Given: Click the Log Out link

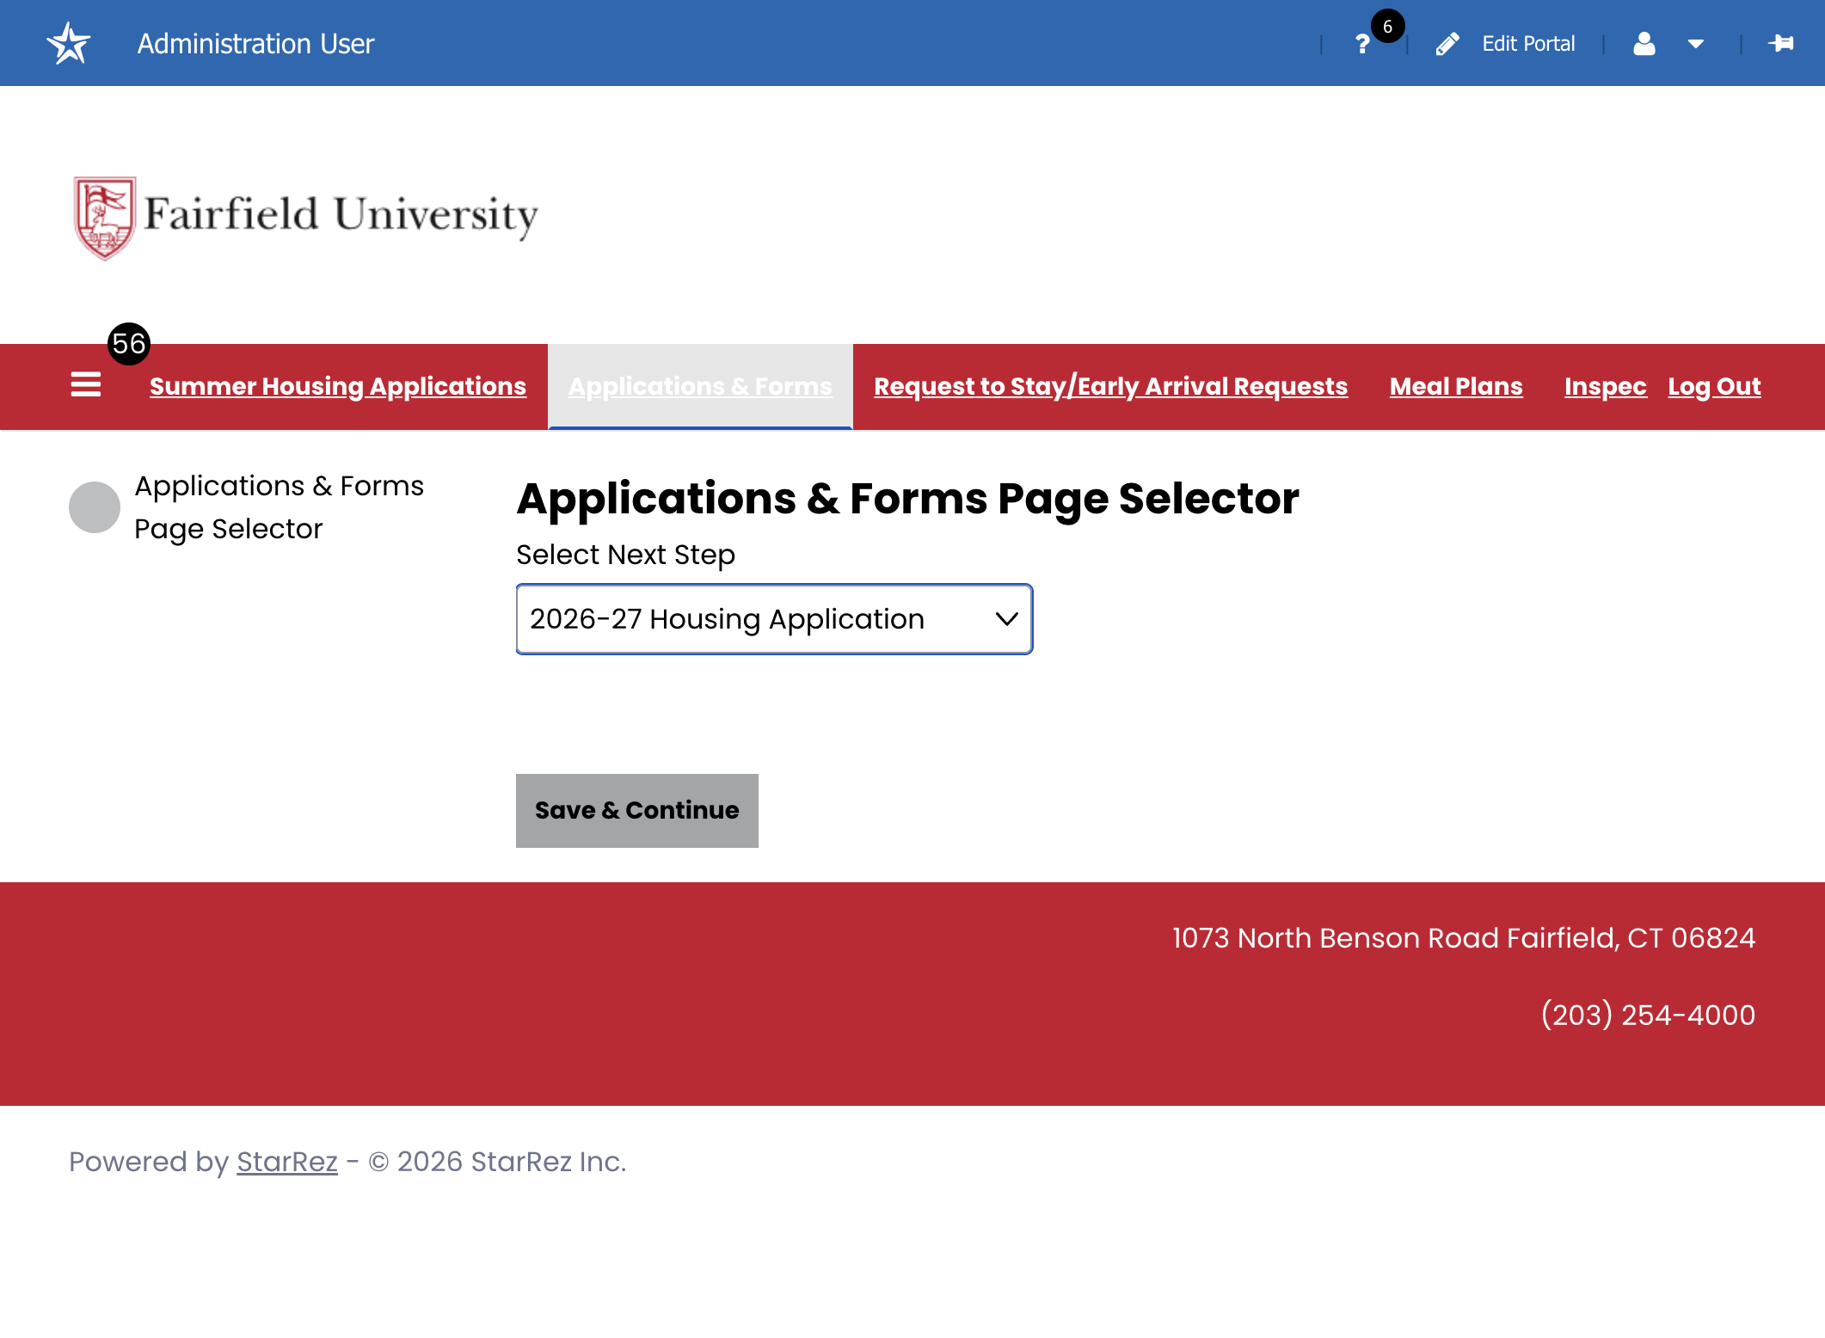Looking at the screenshot, I should click(1714, 387).
